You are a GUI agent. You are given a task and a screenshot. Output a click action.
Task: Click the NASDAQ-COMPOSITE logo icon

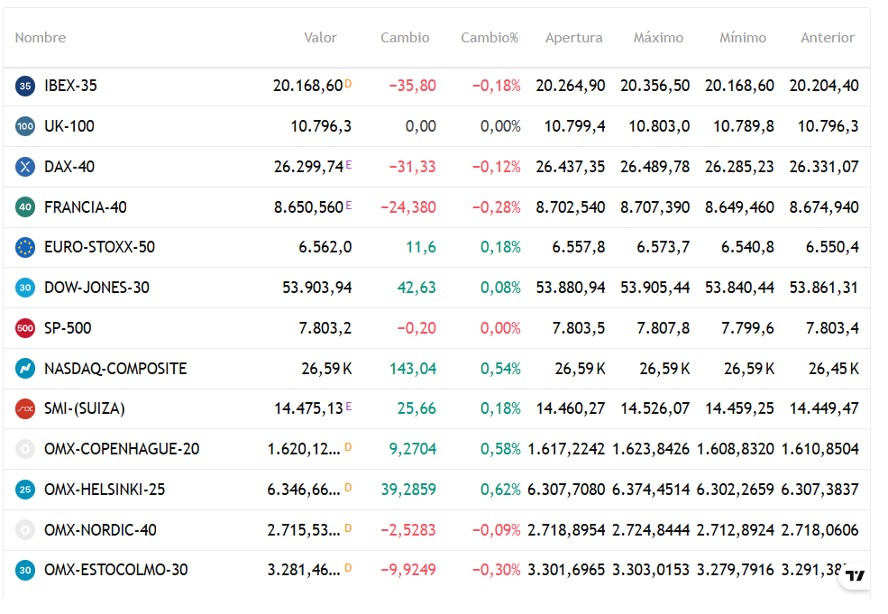pos(25,369)
